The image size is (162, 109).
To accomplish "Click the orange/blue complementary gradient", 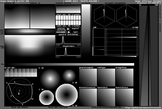I will [124, 77].
